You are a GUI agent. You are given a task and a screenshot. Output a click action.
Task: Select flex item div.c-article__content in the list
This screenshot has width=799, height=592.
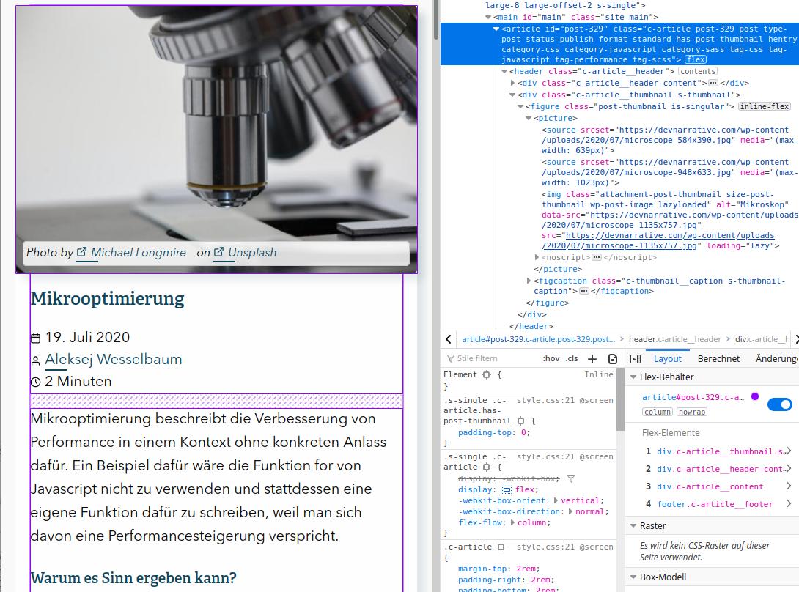(x=710, y=486)
